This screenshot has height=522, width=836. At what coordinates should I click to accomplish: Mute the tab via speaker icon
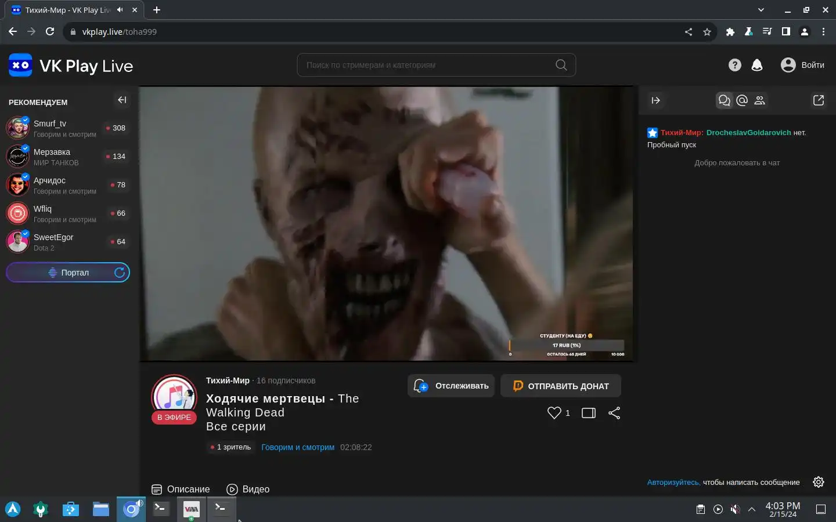(120, 10)
